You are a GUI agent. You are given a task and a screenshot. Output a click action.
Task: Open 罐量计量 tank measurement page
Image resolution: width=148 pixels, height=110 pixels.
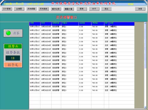69,9
